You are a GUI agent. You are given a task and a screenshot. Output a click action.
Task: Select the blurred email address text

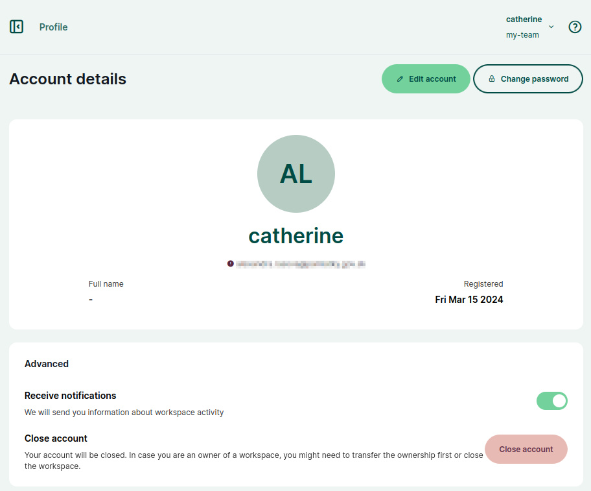301,264
